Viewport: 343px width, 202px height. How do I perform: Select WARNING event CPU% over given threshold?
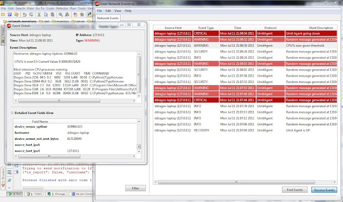(245, 46)
